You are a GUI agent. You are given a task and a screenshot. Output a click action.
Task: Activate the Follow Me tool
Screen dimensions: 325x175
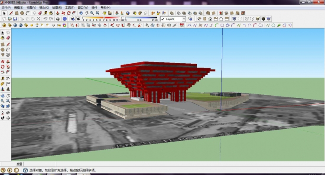[x=8, y=67]
